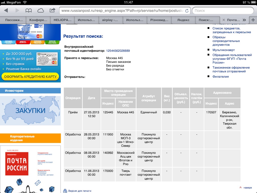
Task: Open the airplay tab
Action: click(x=111, y=20)
